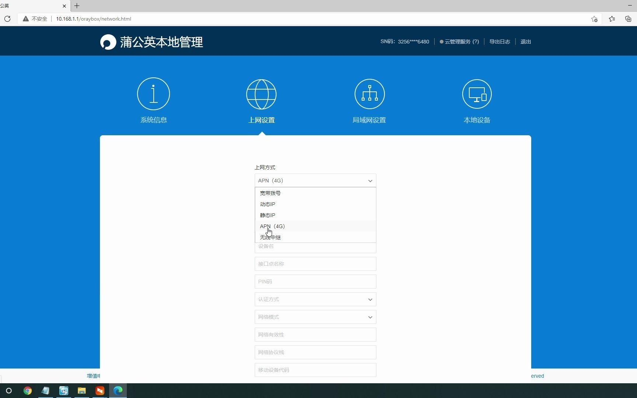Click the 蒲公英 logo icon in header
Screen dimensions: 637x398
[108, 42]
